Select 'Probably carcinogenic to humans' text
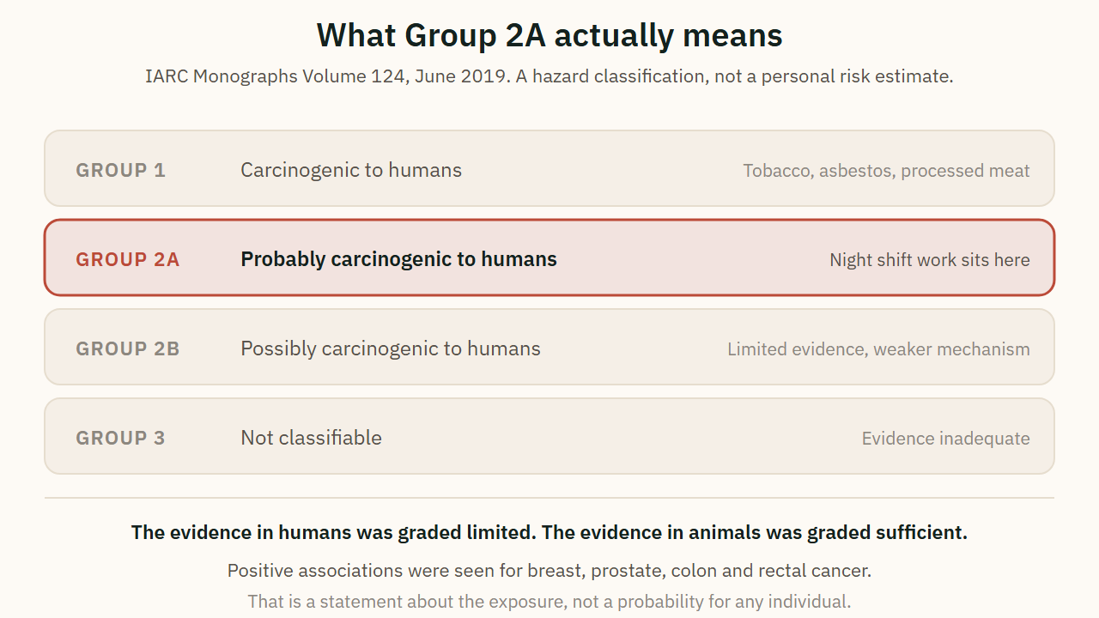Image resolution: width=1099 pixels, height=618 pixels. pos(398,259)
